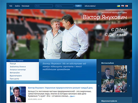Switch language via the British flag icon
The image size is (138, 103).
pos(126,6)
